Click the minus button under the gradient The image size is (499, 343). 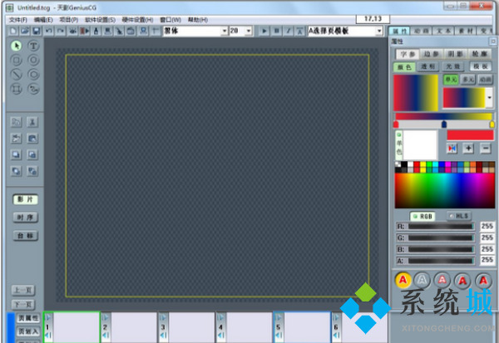484,148
